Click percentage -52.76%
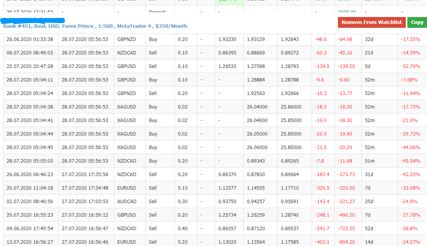This screenshot has width=427, height=246. (410, 66)
